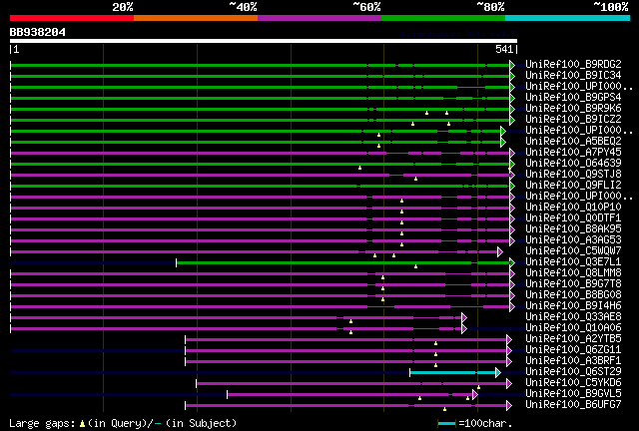This screenshot has width=639, height=431.
Task: Click the cyan 100char scale legend bar
Action: click(446, 424)
